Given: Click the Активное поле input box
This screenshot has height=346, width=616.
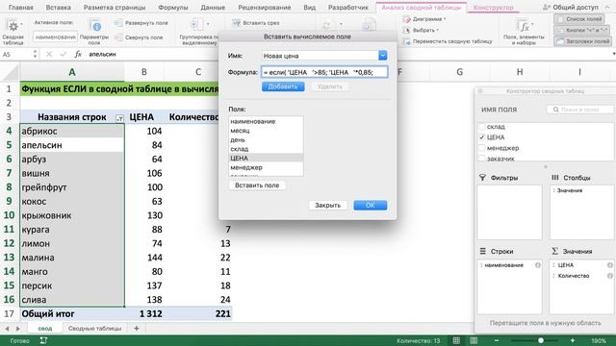Looking at the screenshot, I should coord(55,37).
